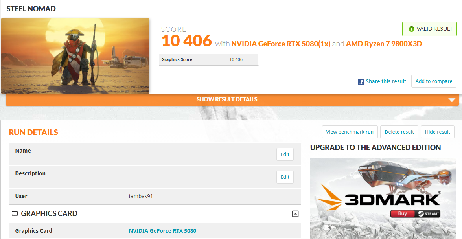Click the Valid Result badge
This screenshot has width=462, height=239.
(429, 29)
